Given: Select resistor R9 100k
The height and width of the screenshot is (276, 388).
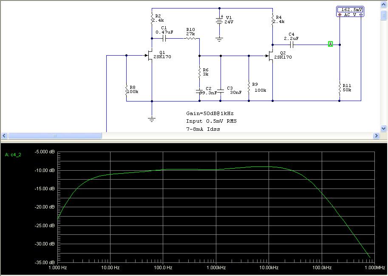Looking at the screenshot, I should pos(249,87).
